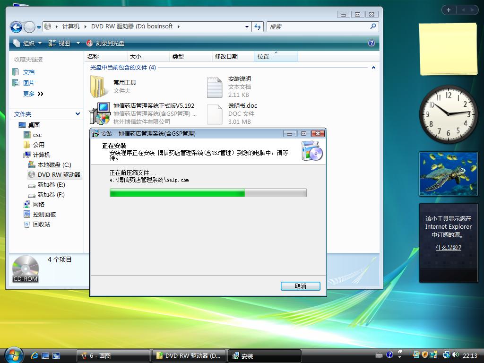
Task: Click the refresh icon beside address bar
Action: tap(258, 26)
